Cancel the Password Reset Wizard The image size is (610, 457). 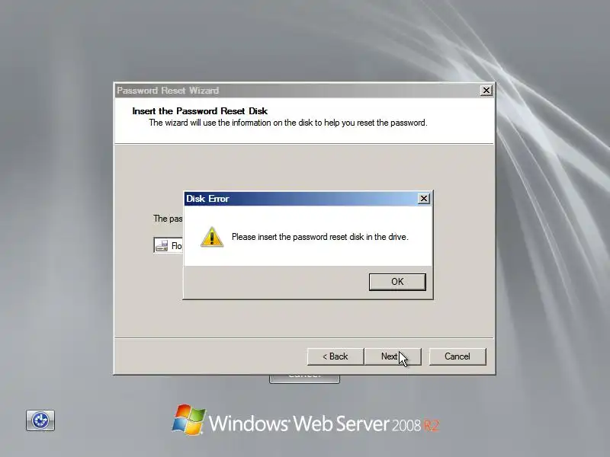[457, 356]
